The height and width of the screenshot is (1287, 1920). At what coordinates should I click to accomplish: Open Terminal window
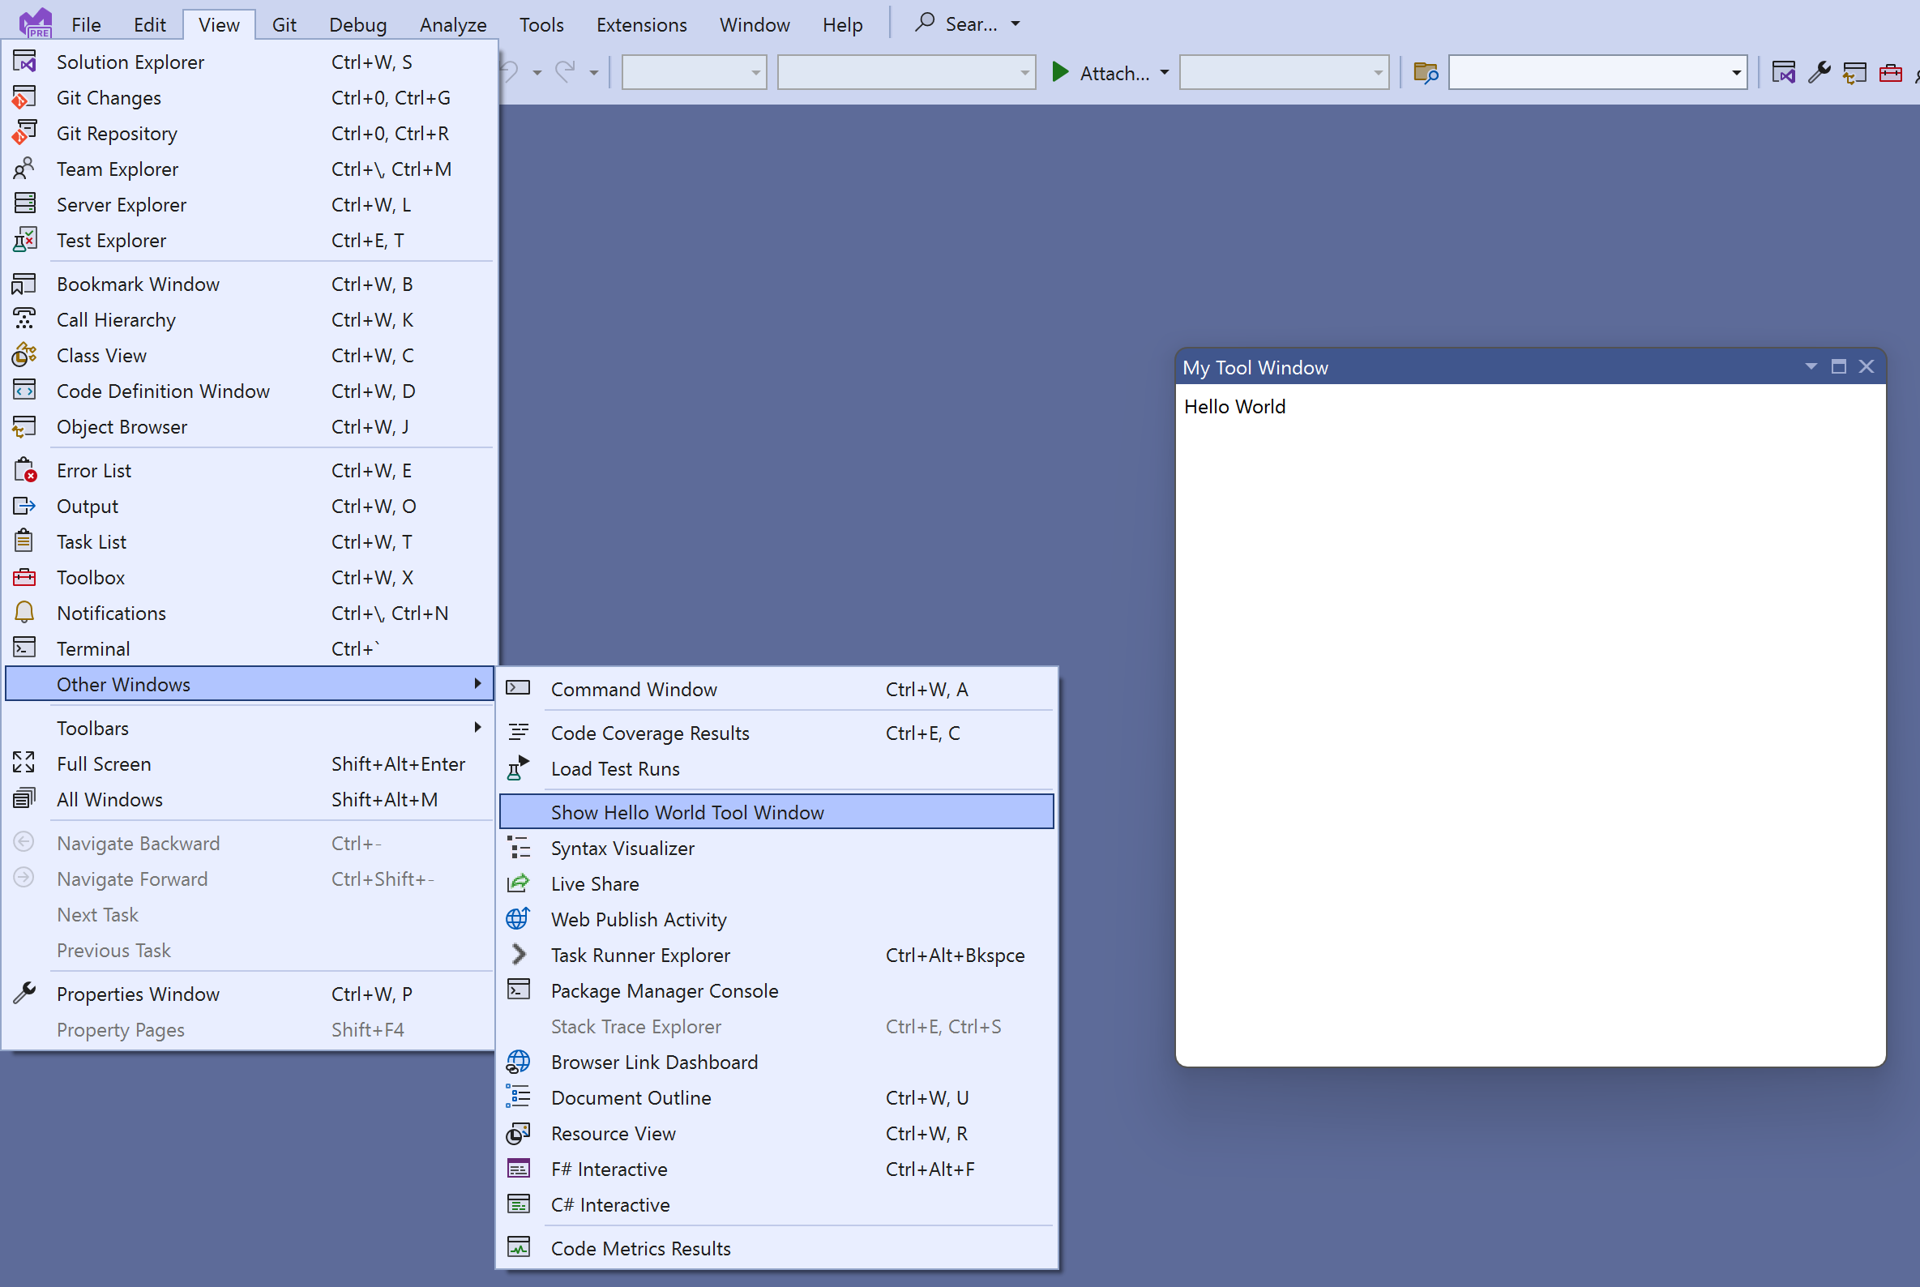pyautogui.click(x=92, y=648)
